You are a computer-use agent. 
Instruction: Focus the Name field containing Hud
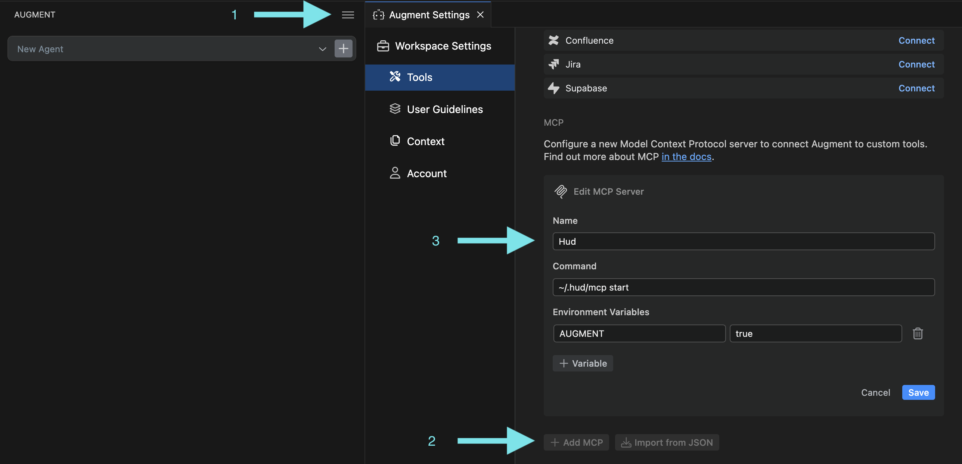point(744,241)
